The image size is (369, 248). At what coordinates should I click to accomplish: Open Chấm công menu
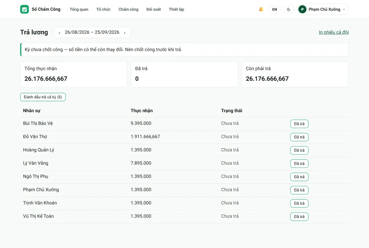[128, 10]
